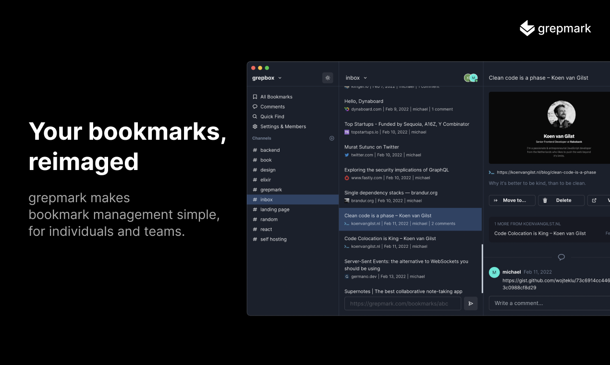
Task: Select the elixir channel
Action: [293, 180]
